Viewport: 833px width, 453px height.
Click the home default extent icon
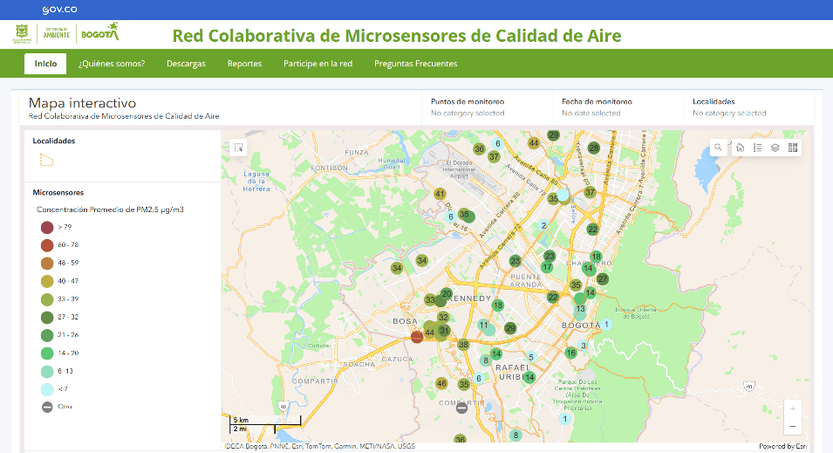740,148
